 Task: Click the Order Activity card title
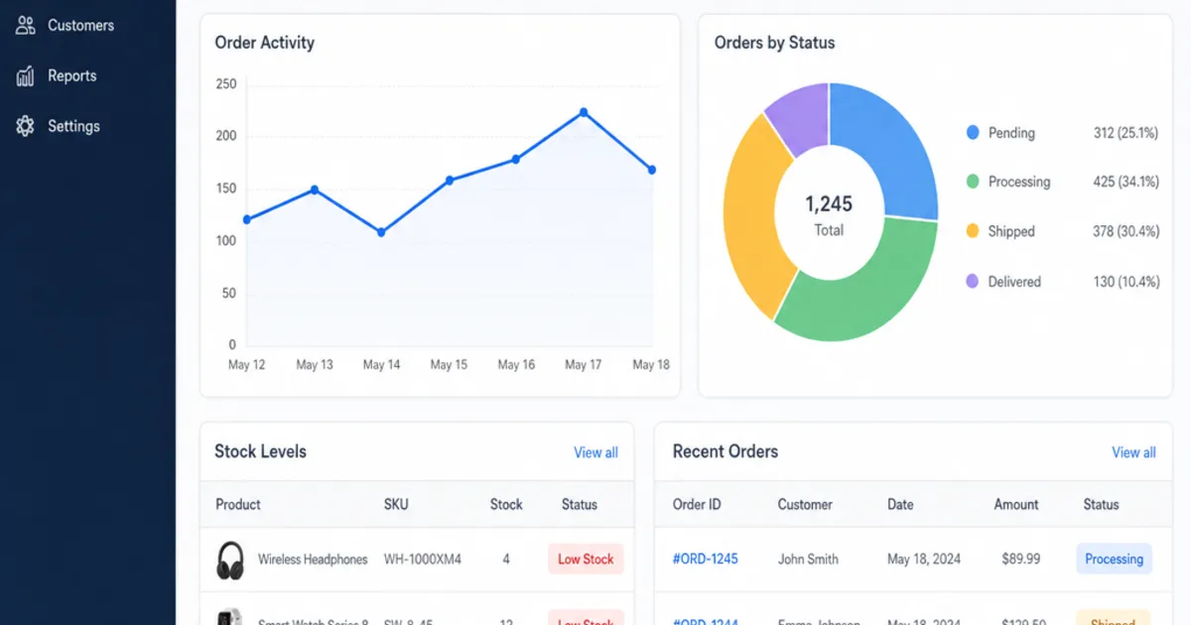(x=264, y=43)
